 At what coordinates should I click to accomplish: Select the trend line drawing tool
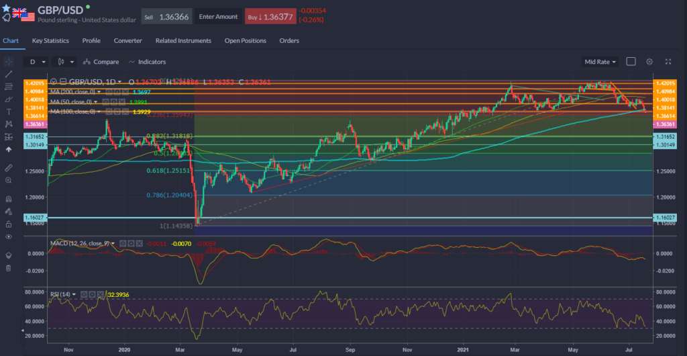pos(8,74)
